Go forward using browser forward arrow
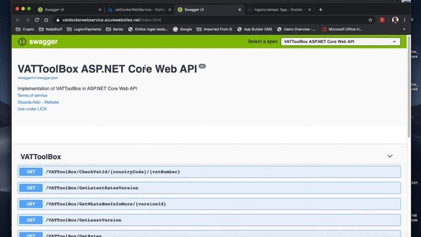The image size is (421, 237). (x=28, y=20)
